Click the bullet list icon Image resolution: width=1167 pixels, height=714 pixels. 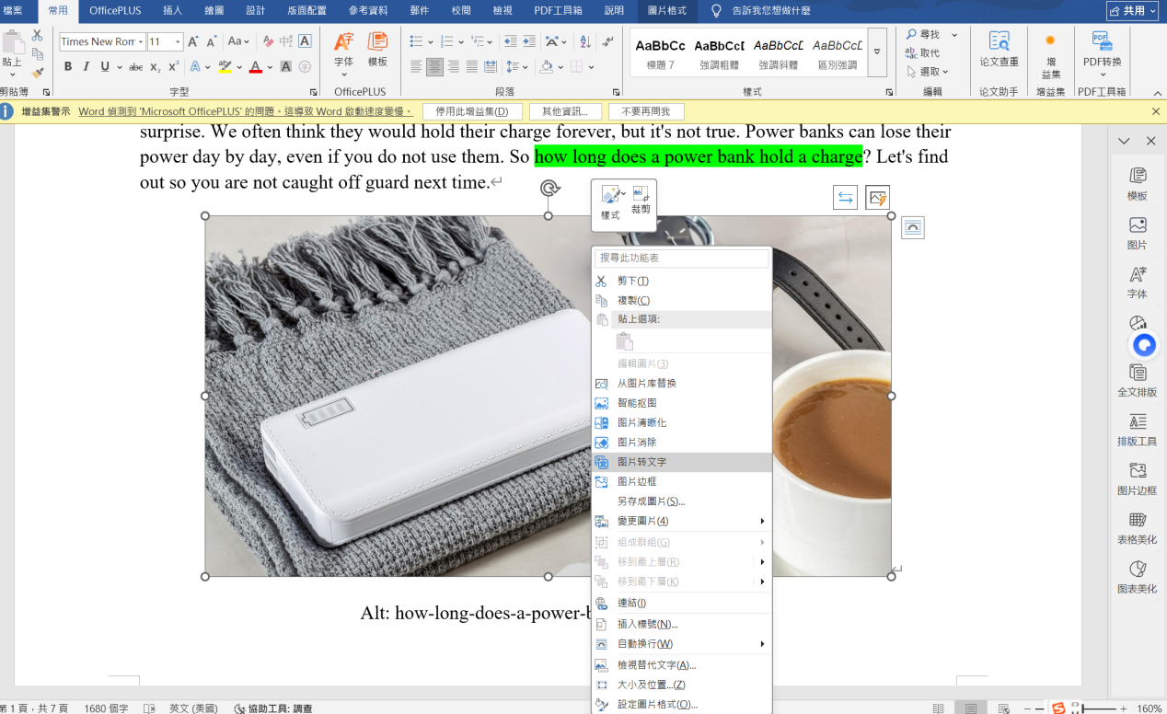[416, 41]
